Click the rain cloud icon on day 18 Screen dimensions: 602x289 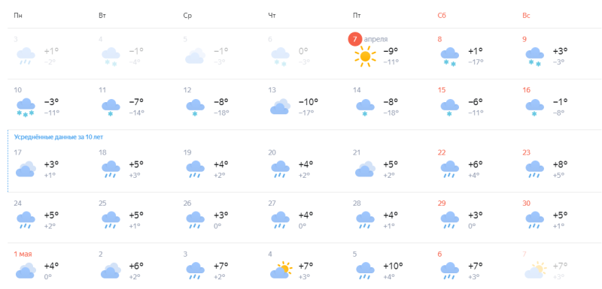111,170
